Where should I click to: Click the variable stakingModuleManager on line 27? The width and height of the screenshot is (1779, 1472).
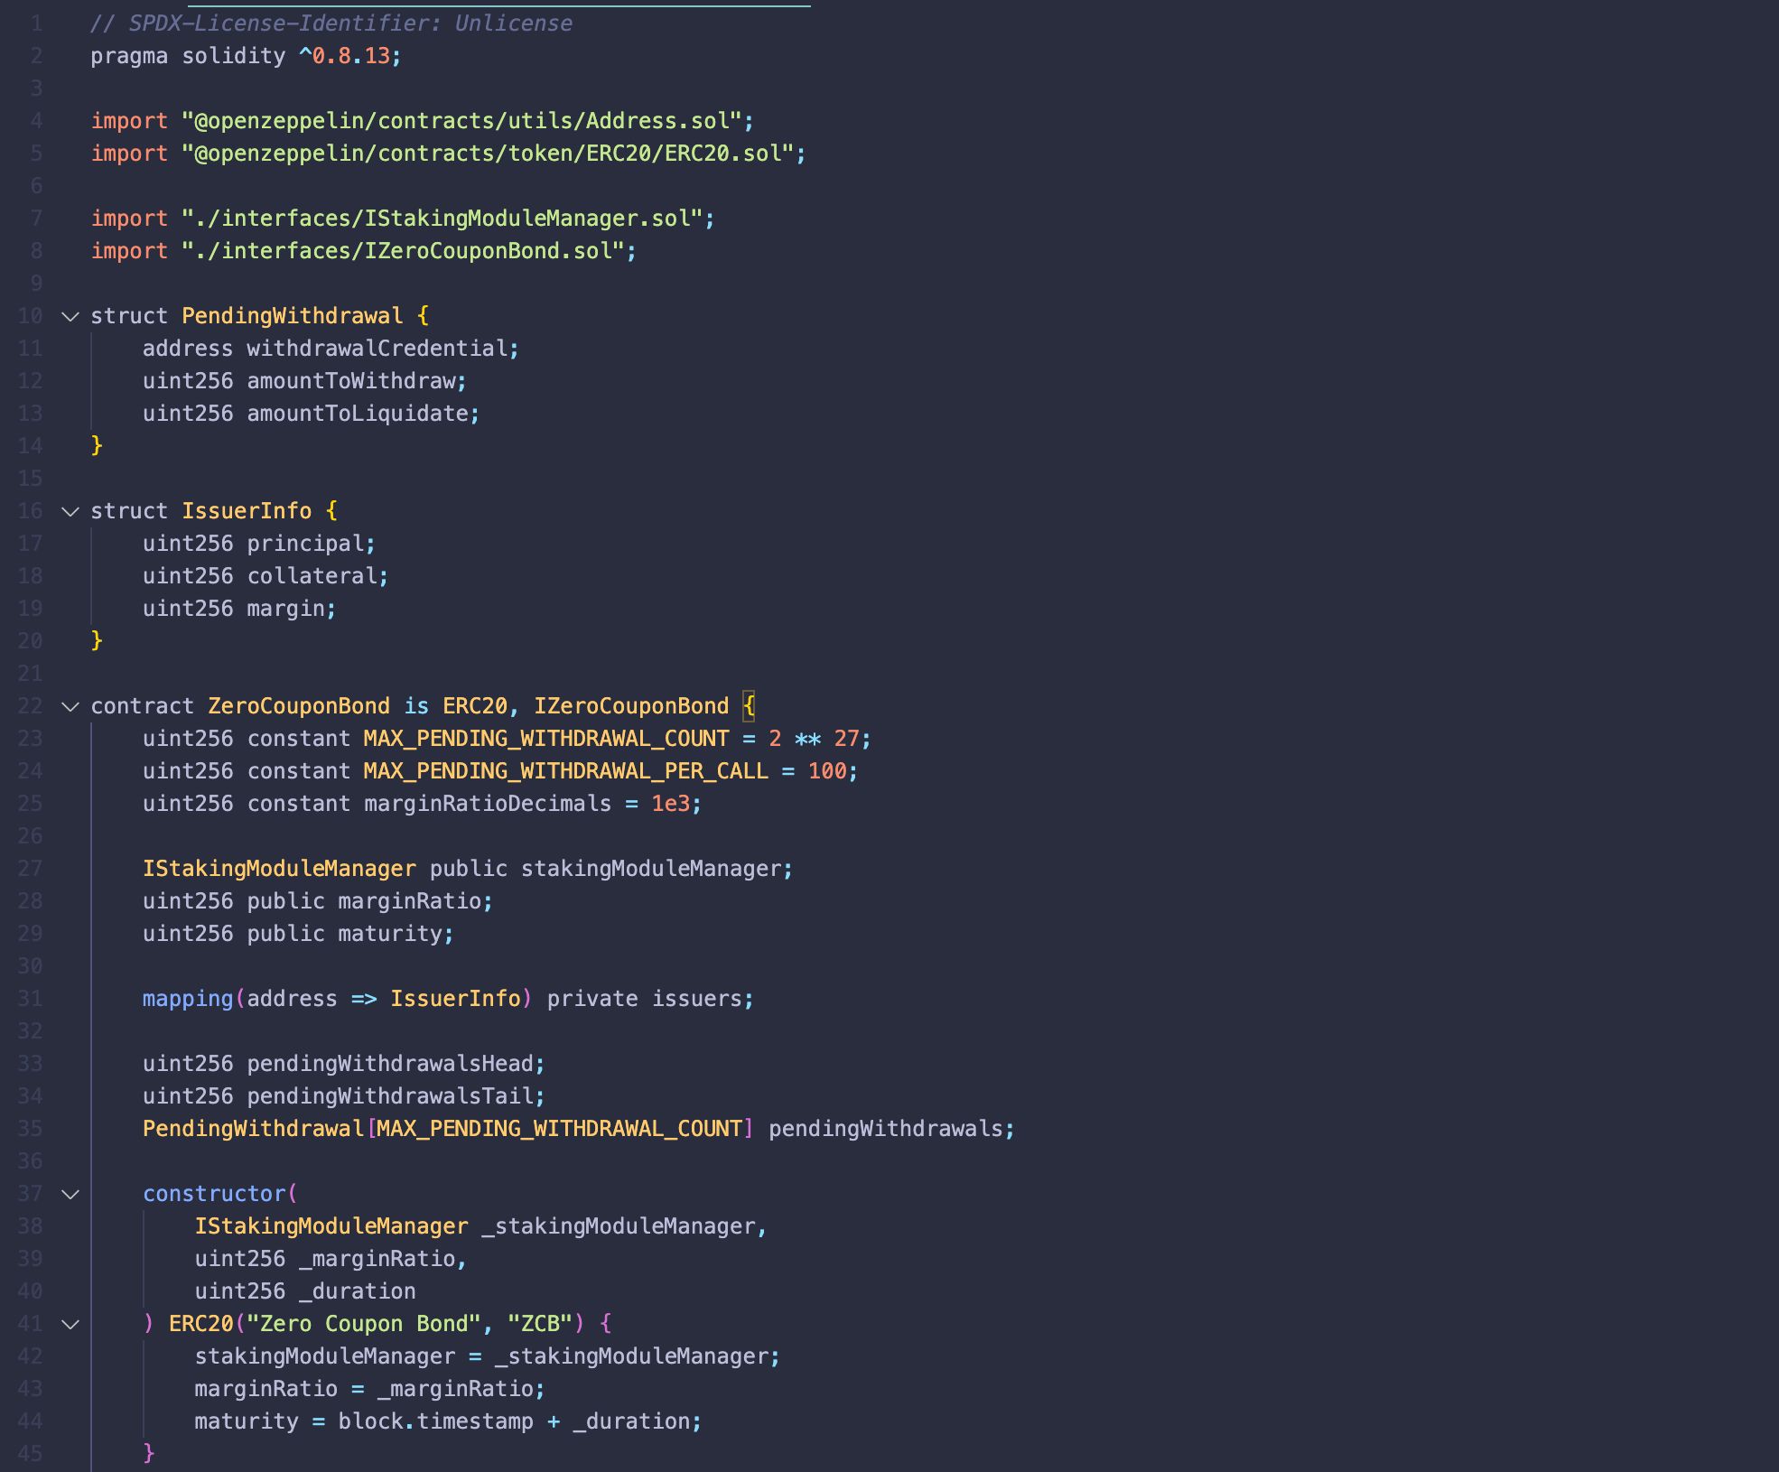(x=651, y=869)
